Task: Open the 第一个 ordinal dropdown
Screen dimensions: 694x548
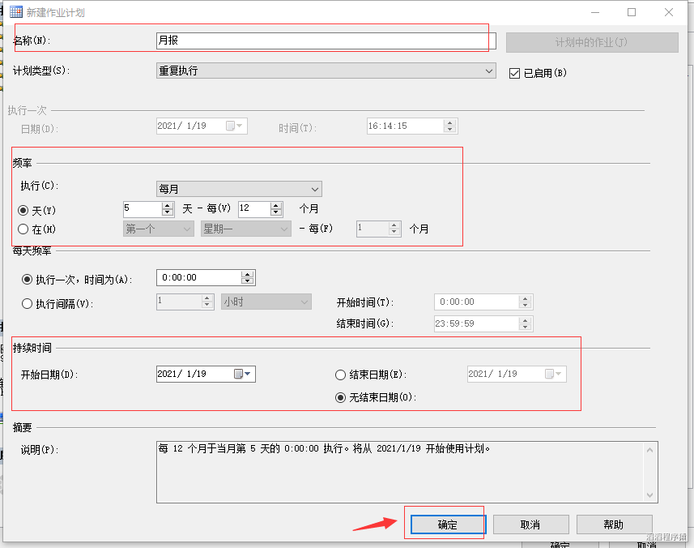Action: tap(159, 229)
